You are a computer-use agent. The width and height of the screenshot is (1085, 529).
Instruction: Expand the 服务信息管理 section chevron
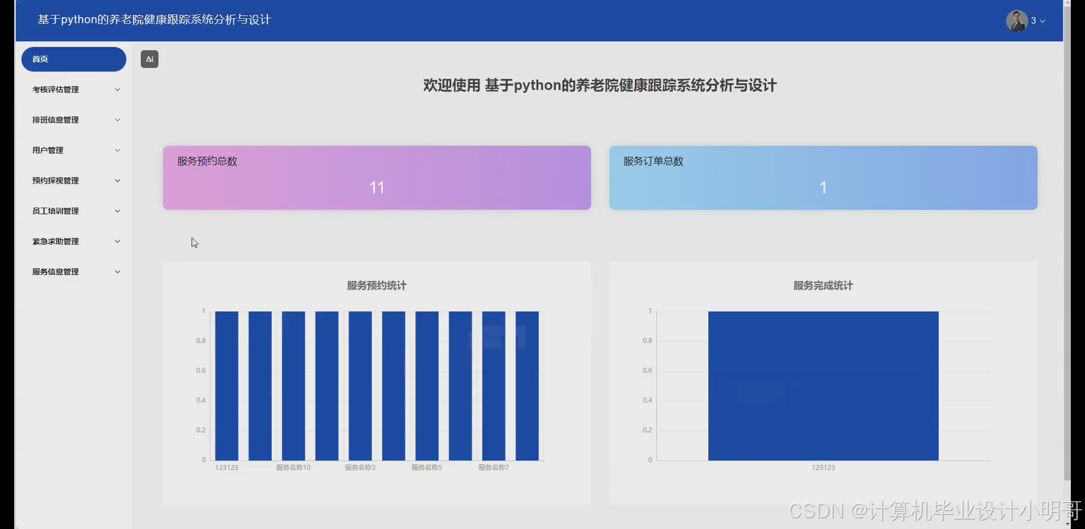tap(117, 271)
